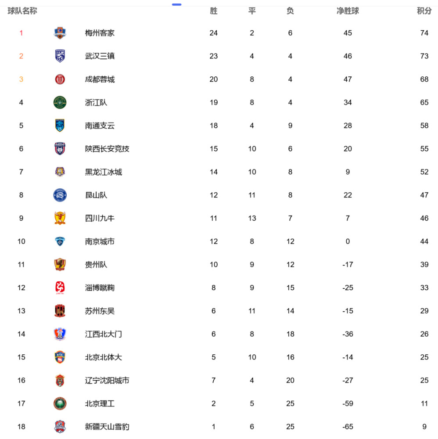Click the green 浙江队 crest
438x439 pixels.
tap(60, 102)
